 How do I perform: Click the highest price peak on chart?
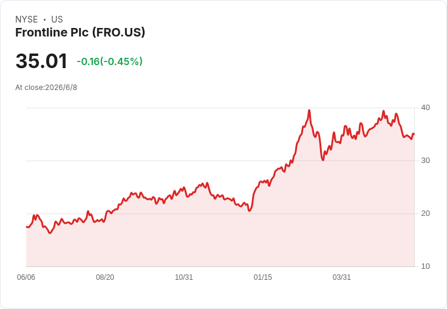(x=309, y=110)
